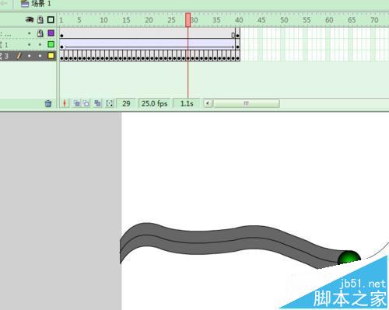Image resolution: width=389 pixels, height=310 pixels.
Task: Toggle edit multiple frames button
Action: [97, 103]
